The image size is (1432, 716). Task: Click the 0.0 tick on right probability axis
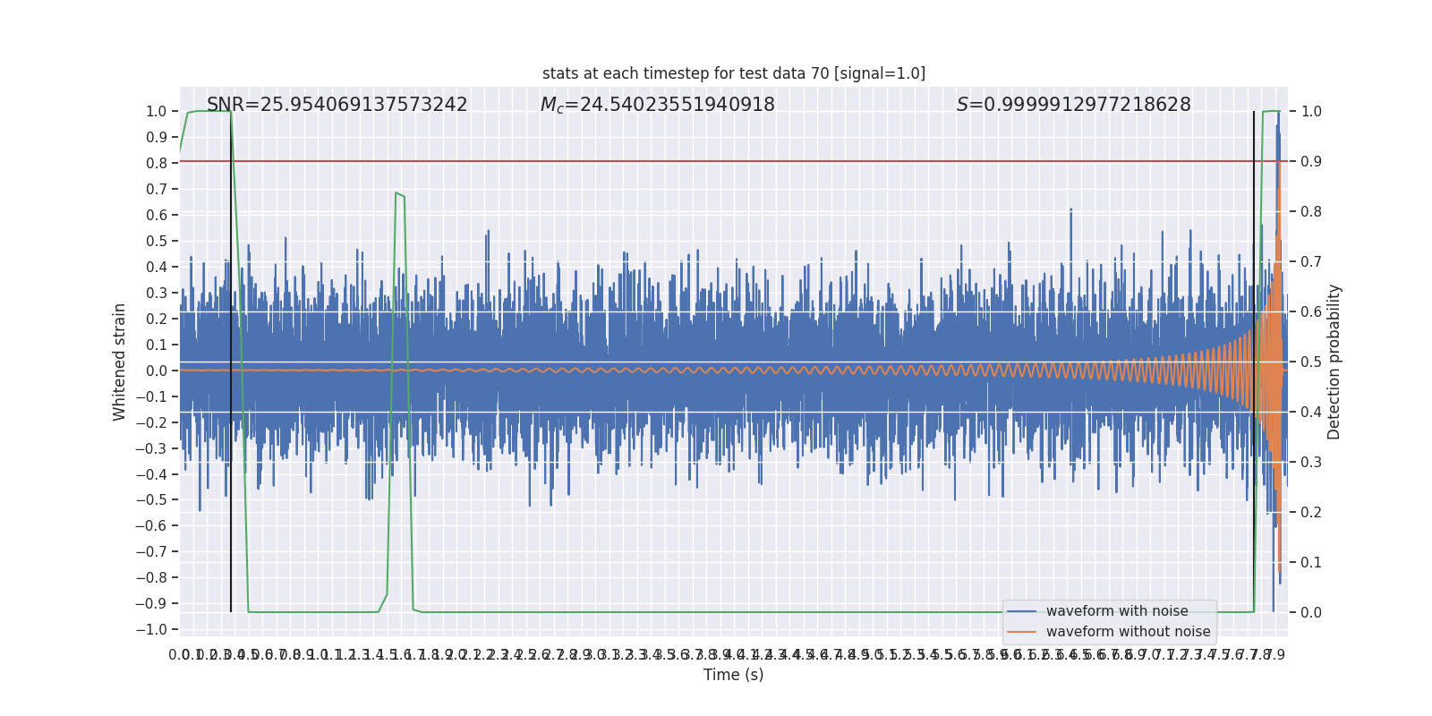click(x=1310, y=612)
